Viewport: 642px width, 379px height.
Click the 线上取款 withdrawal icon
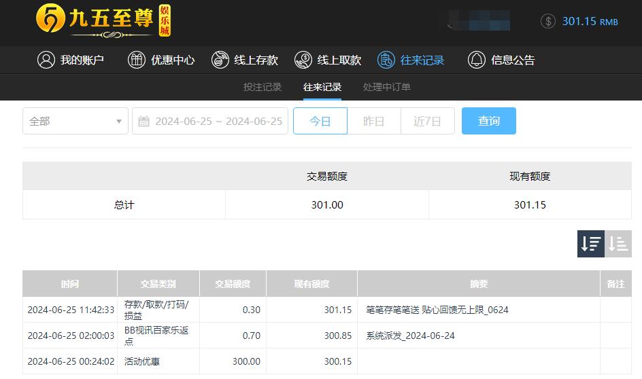pos(303,60)
